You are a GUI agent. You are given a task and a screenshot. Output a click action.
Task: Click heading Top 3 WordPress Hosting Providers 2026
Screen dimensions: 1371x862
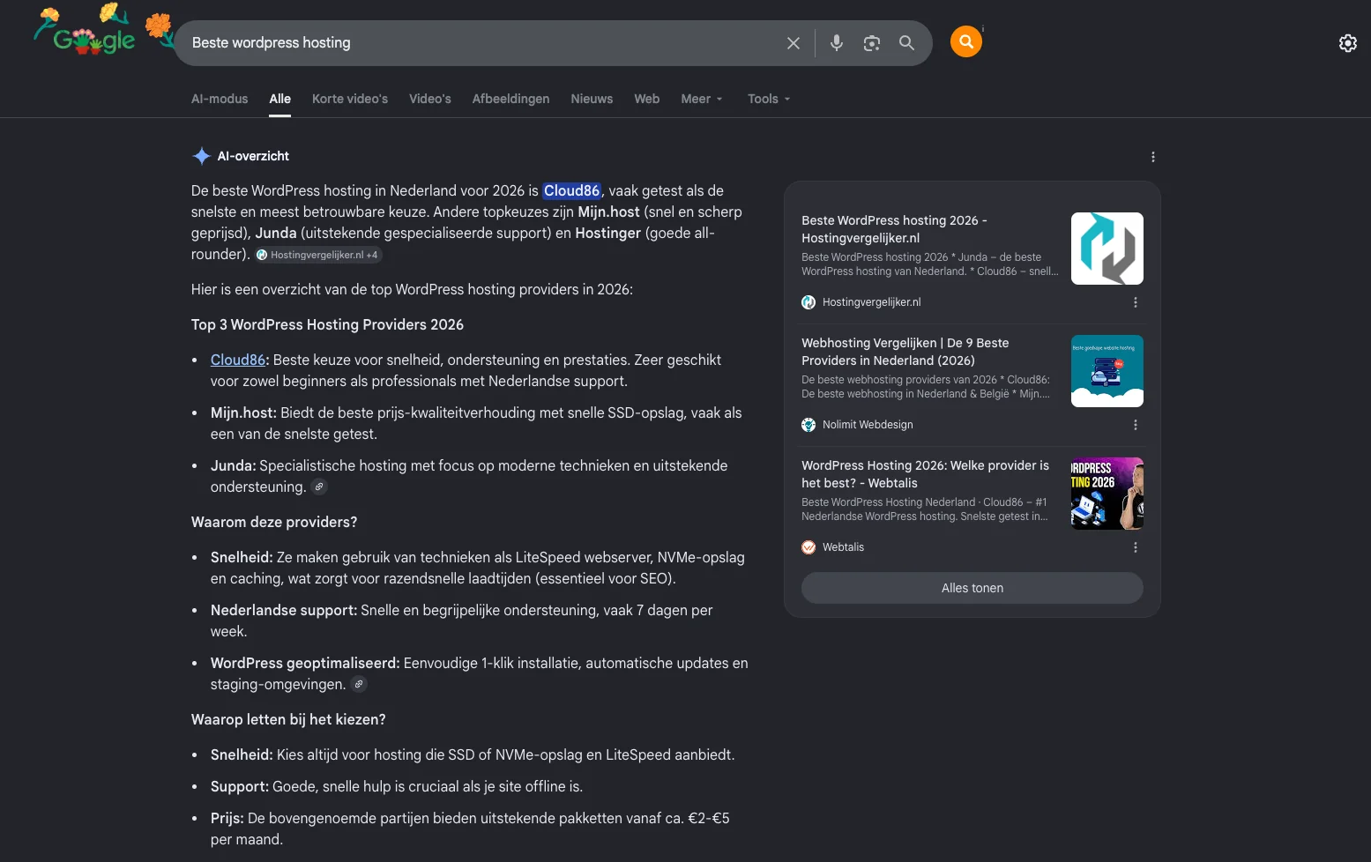(x=327, y=324)
